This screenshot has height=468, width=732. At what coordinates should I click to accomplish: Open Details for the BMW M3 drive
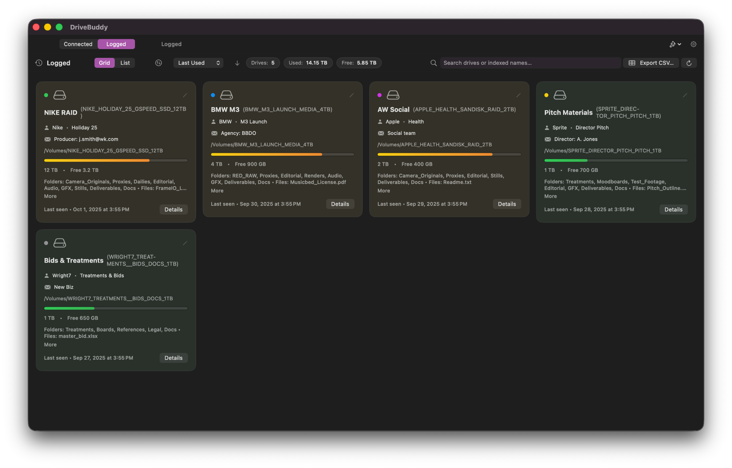pyautogui.click(x=340, y=204)
